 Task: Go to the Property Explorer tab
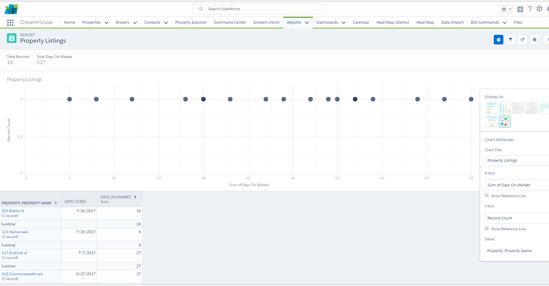(191, 23)
